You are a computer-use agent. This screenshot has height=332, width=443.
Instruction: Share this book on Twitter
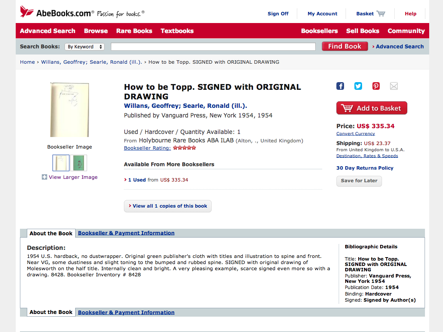[358, 86]
